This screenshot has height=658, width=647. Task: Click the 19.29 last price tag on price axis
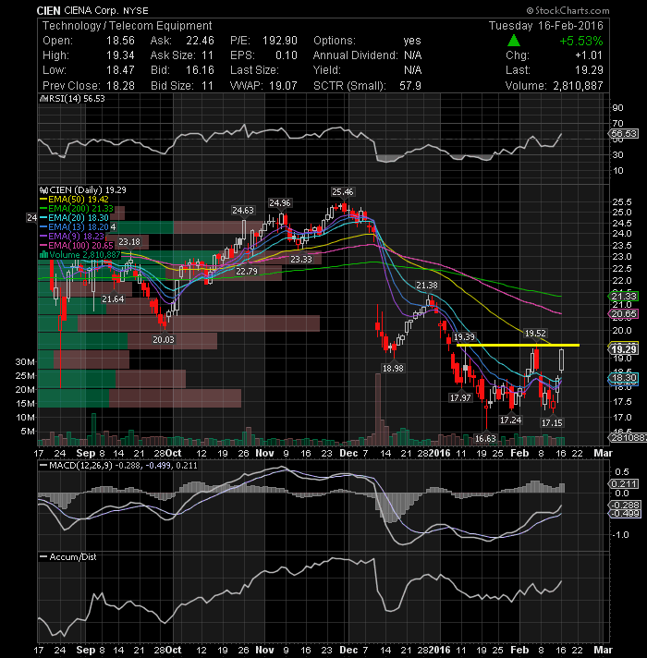pyautogui.click(x=624, y=349)
